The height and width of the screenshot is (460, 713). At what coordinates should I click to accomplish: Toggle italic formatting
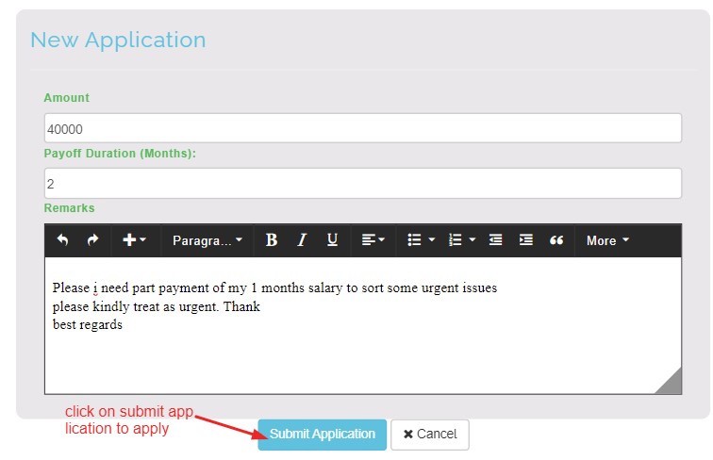pyautogui.click(x=302, y=240)
